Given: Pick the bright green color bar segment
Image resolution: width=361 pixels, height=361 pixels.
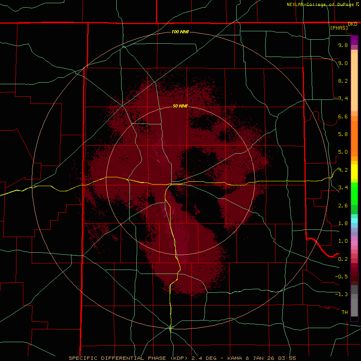Looking at the screenshot, I should (x=354, y=194).
